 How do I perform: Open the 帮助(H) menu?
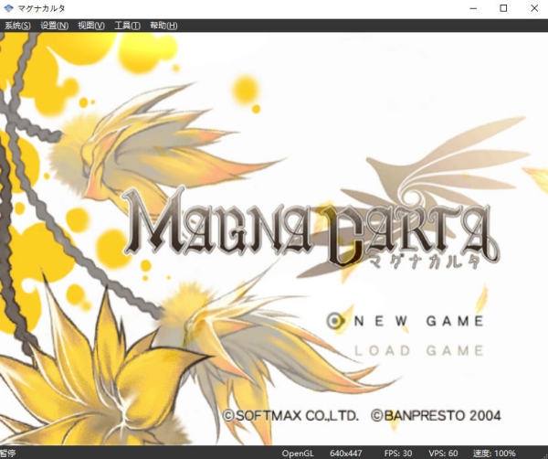tap(163, 26)
